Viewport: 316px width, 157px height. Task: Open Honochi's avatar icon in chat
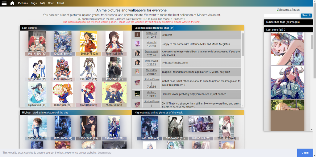click(137, 44)
